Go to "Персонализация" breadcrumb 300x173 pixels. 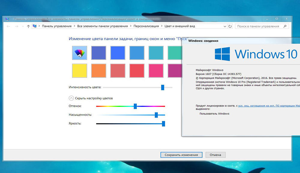(x=146, y=26)
